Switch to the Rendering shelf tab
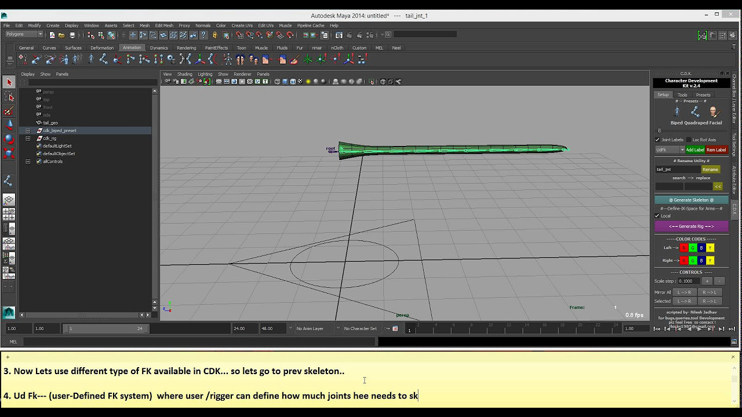742x417 pixels. pos(186,48)
